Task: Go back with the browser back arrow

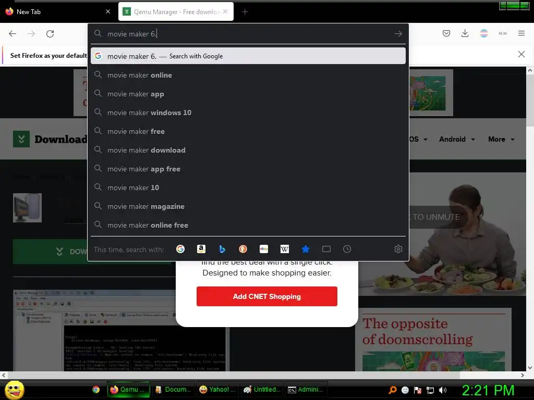Action: coord(13,34)
